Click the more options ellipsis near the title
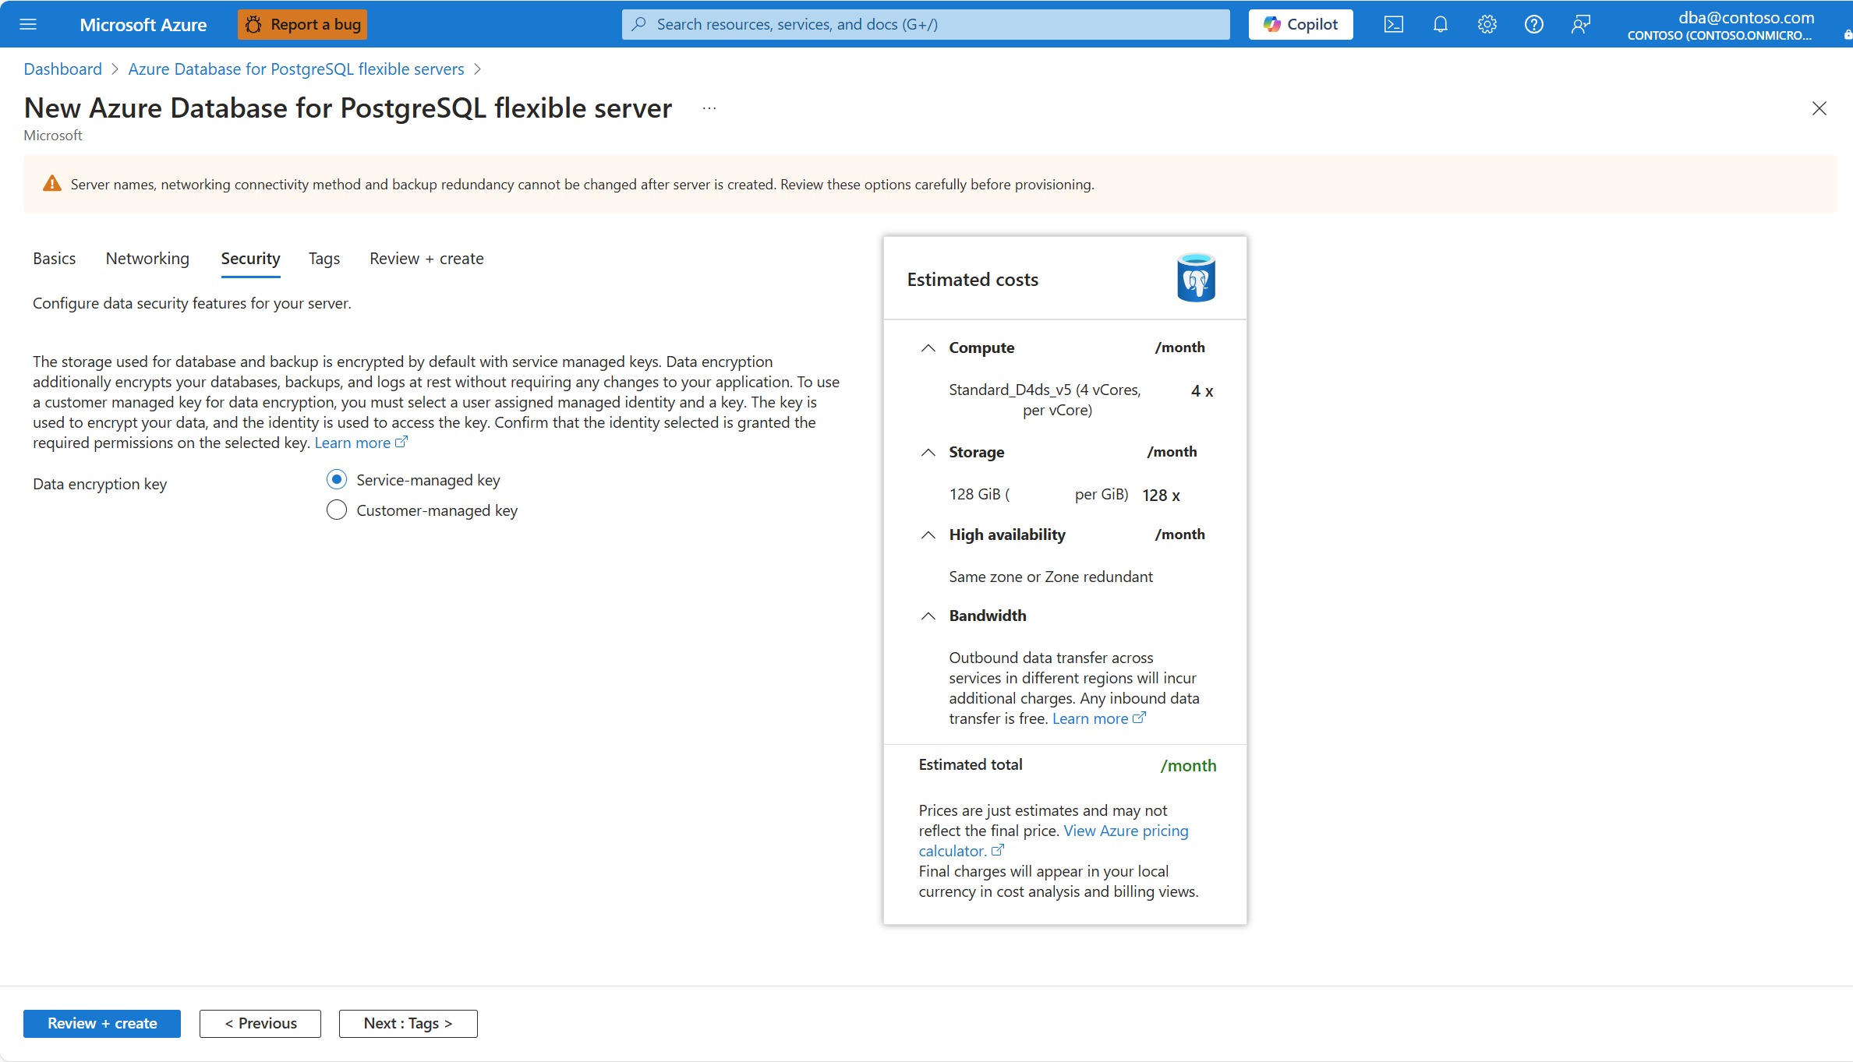The image size is (1853, 1062). tap(708, 108)
